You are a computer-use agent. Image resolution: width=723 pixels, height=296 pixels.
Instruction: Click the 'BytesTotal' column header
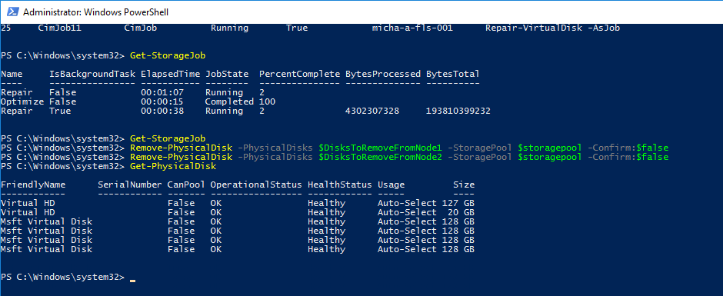pos(453,74)
